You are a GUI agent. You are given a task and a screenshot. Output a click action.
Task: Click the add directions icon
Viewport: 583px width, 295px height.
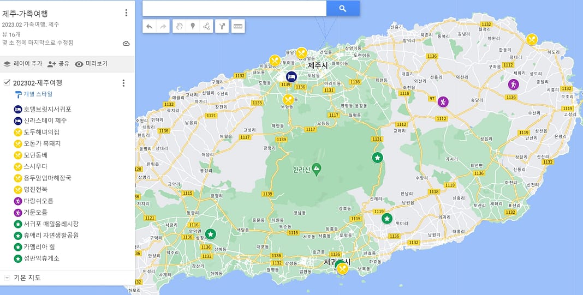pos(222,26)
